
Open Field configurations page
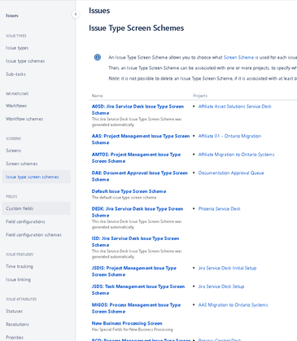point(25,221)
